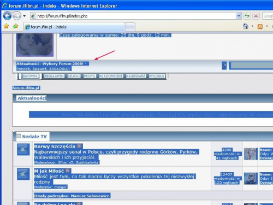
Task: Open the GŁÓWNA menu item
Action: click(31, 76)
